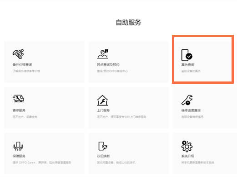The height and width of the screenshot is (177, 237).
Task: Click the house with wrench icon
Action: pyautogui.click(x=102, y=100)
